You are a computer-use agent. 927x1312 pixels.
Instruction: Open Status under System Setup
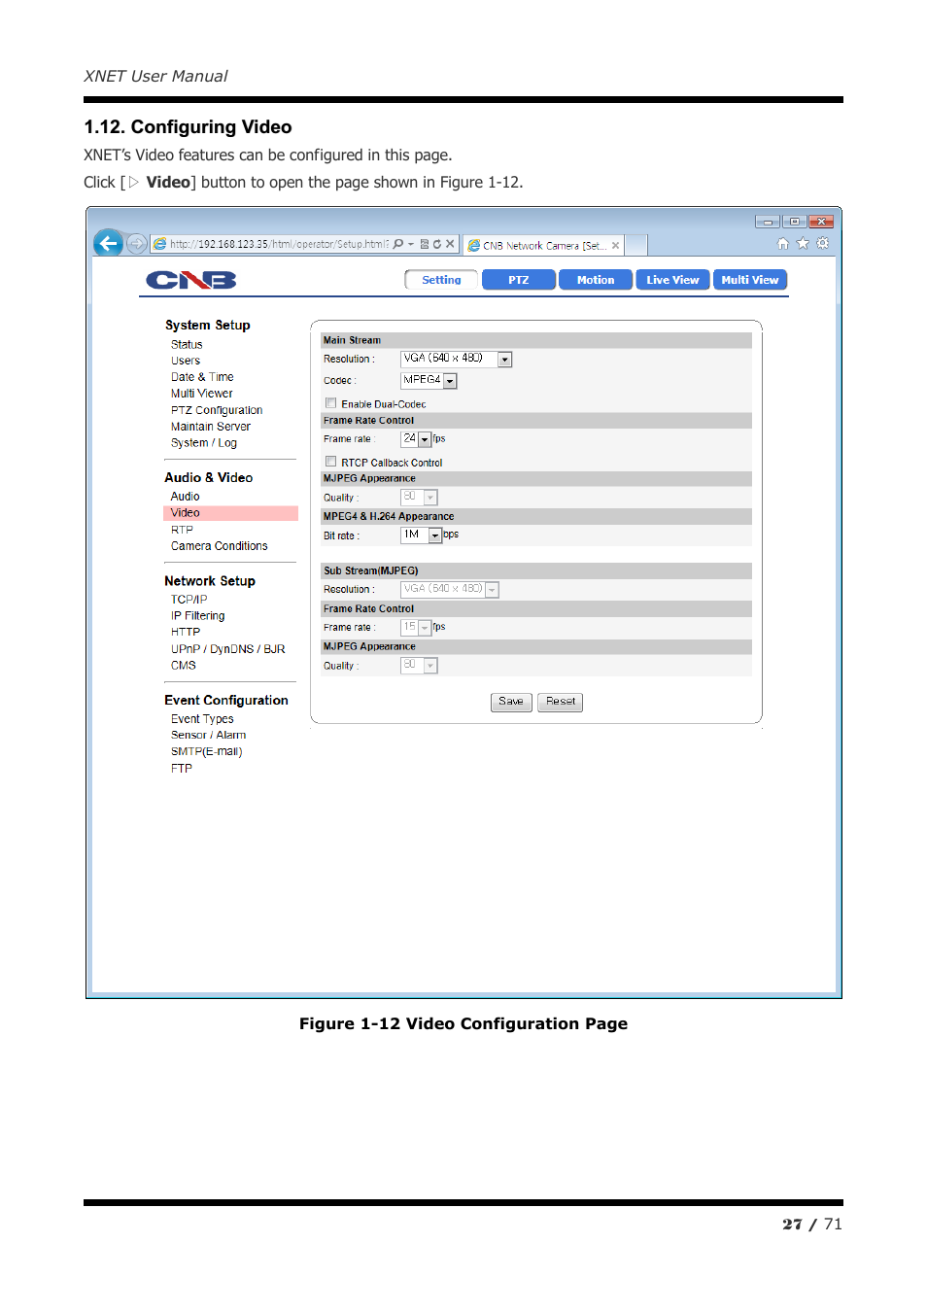187,344
